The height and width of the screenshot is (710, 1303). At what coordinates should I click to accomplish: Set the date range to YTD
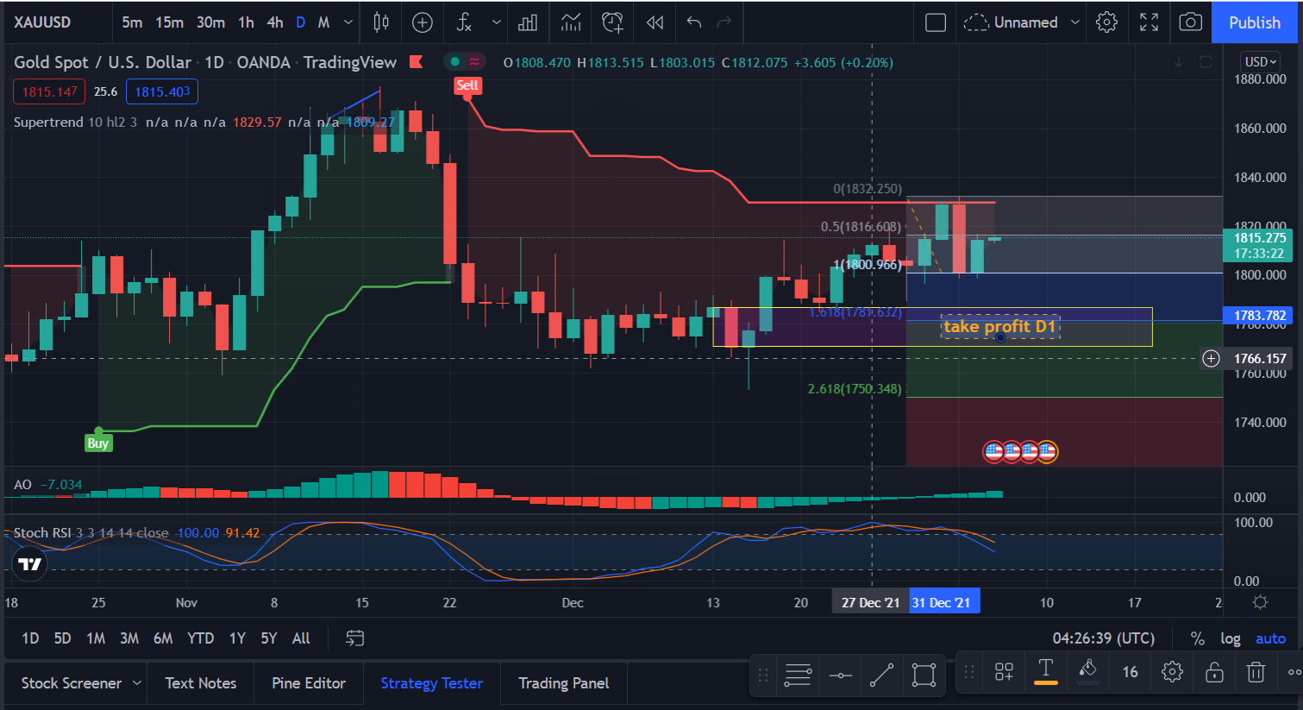[200, 638]
